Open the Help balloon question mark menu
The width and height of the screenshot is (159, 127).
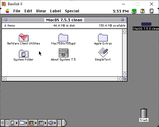tap(142, 11)
